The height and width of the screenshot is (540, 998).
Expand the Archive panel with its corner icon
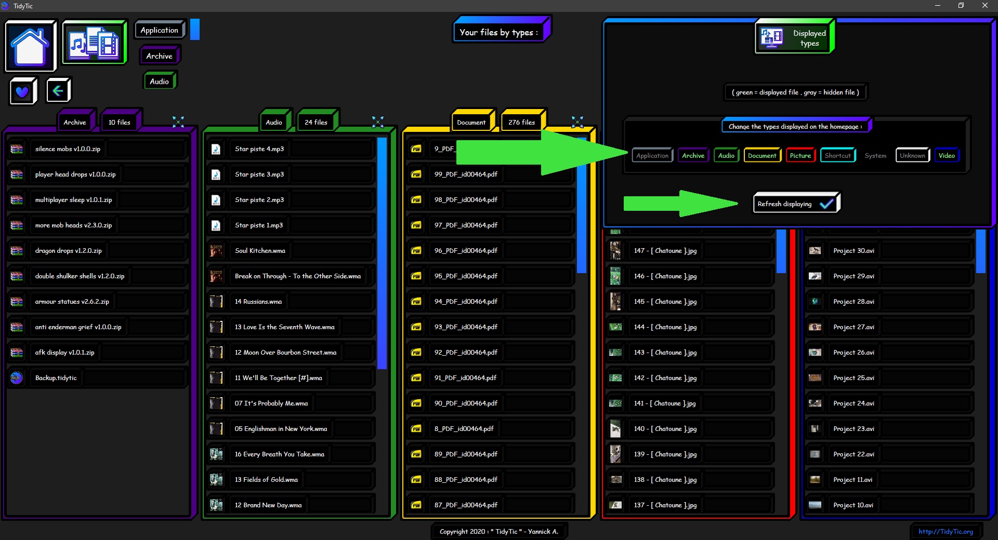(178, 122)
